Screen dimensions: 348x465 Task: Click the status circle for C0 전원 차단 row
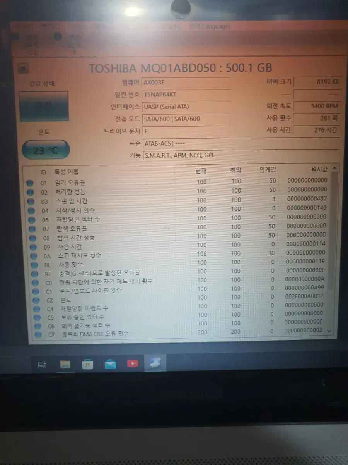pyautogui.click(x=35, y=283)
